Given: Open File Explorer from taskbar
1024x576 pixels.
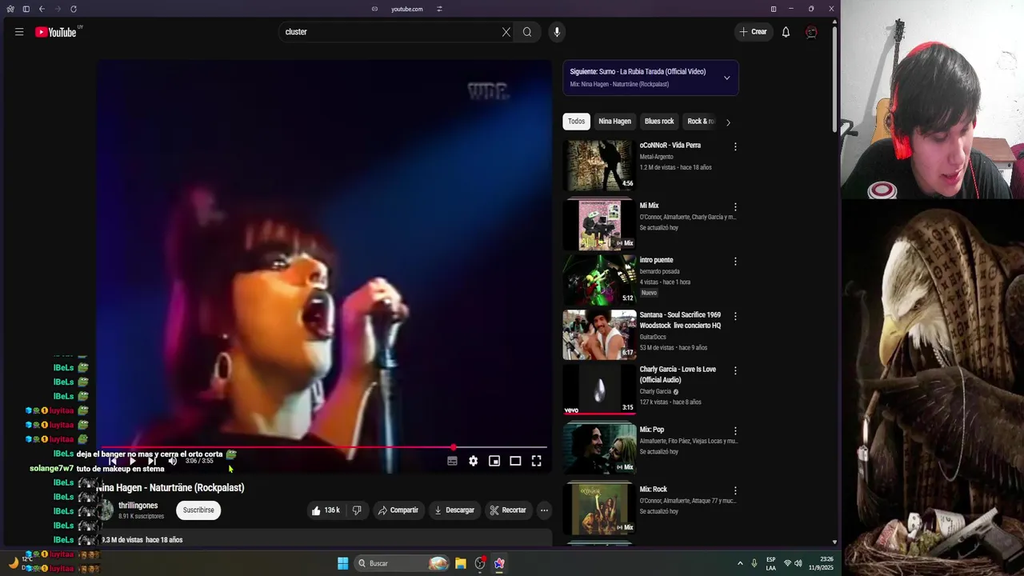Looking at the screenshot, I should coord(461,563).
